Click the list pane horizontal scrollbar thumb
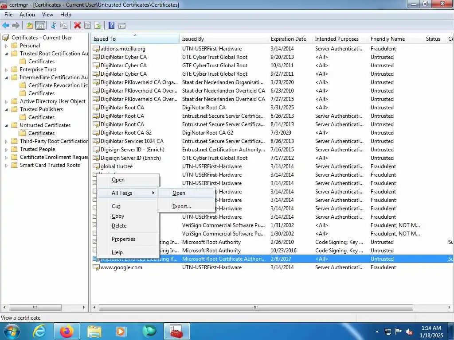Viewport: 454px width, 340px height. [x=256, y=307]
